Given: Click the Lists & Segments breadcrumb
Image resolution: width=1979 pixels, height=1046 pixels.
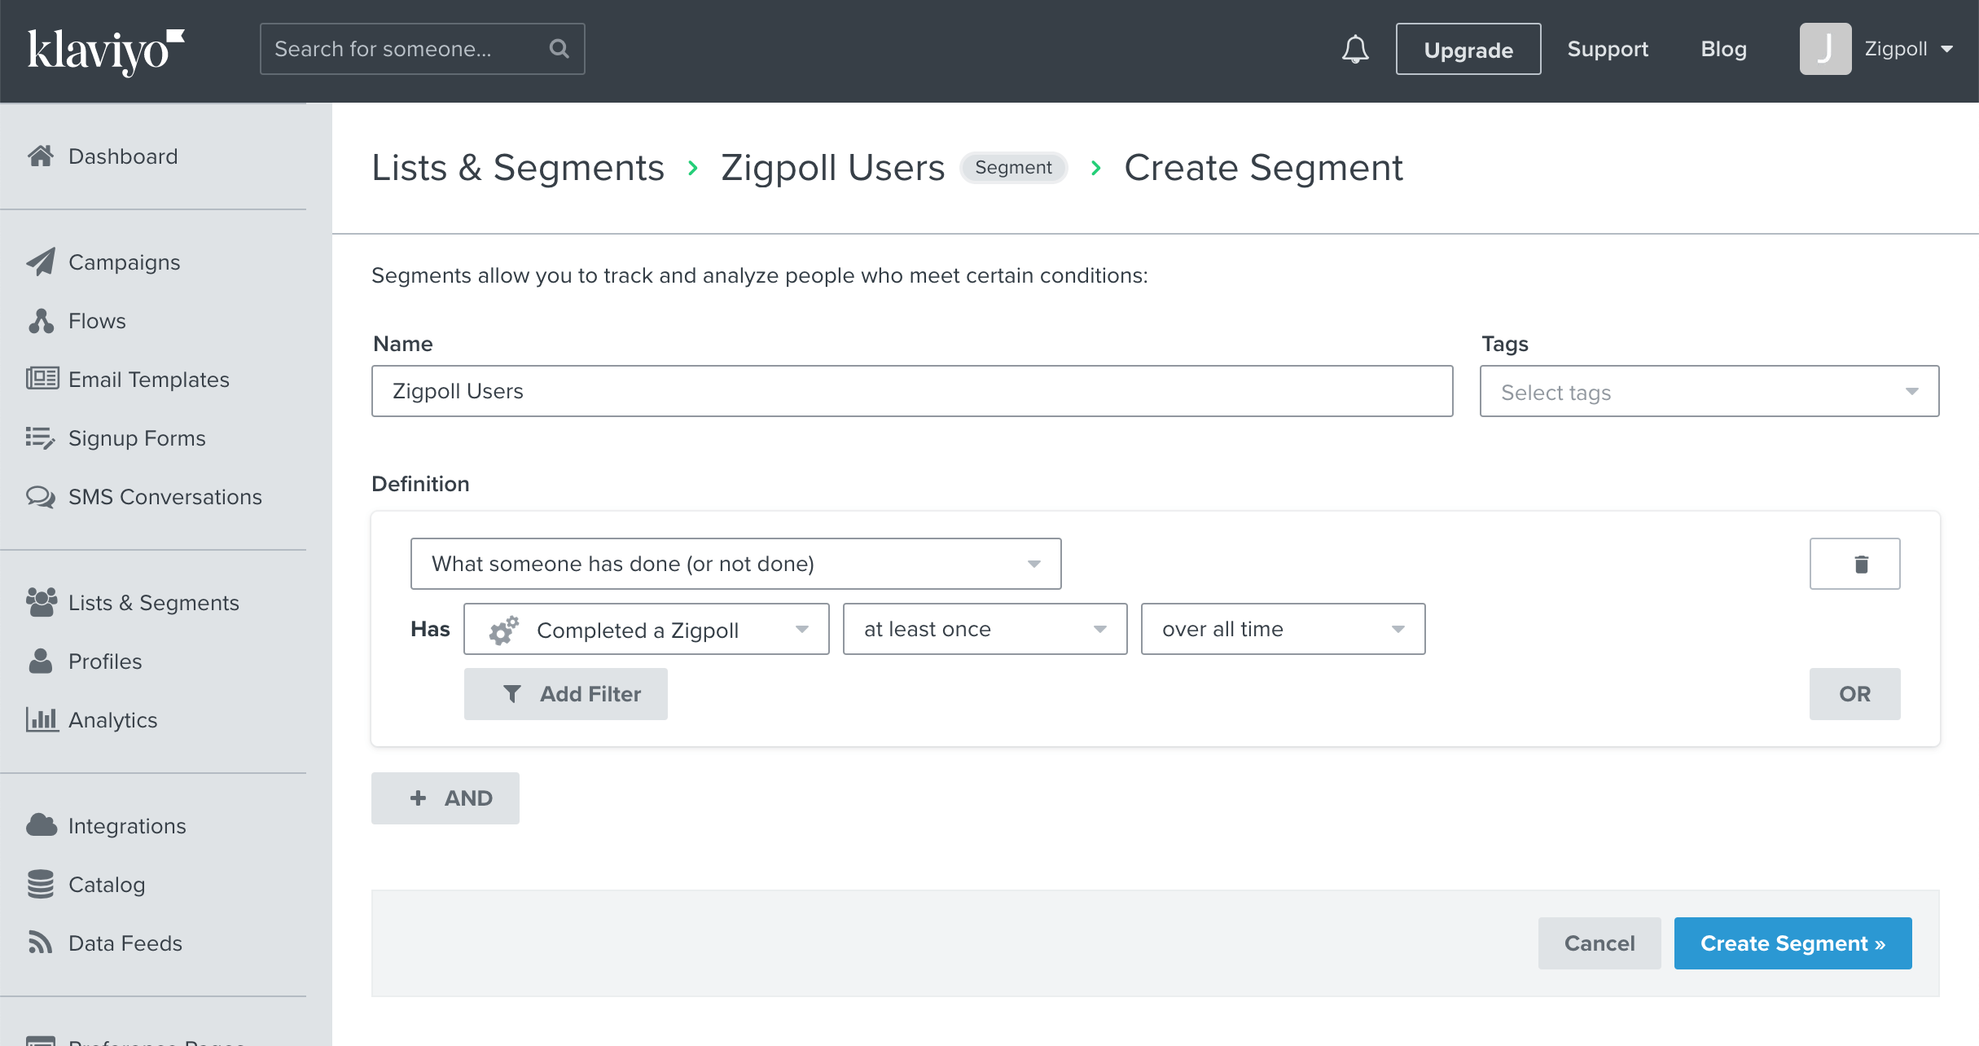Looking at the screenshot, I should pos(518,168).
